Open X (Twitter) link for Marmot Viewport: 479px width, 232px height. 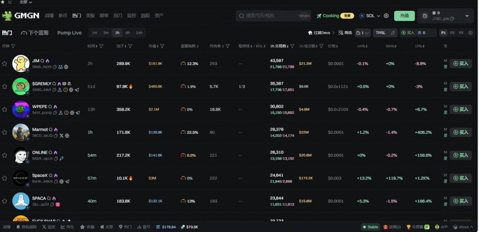pos(61,136)
